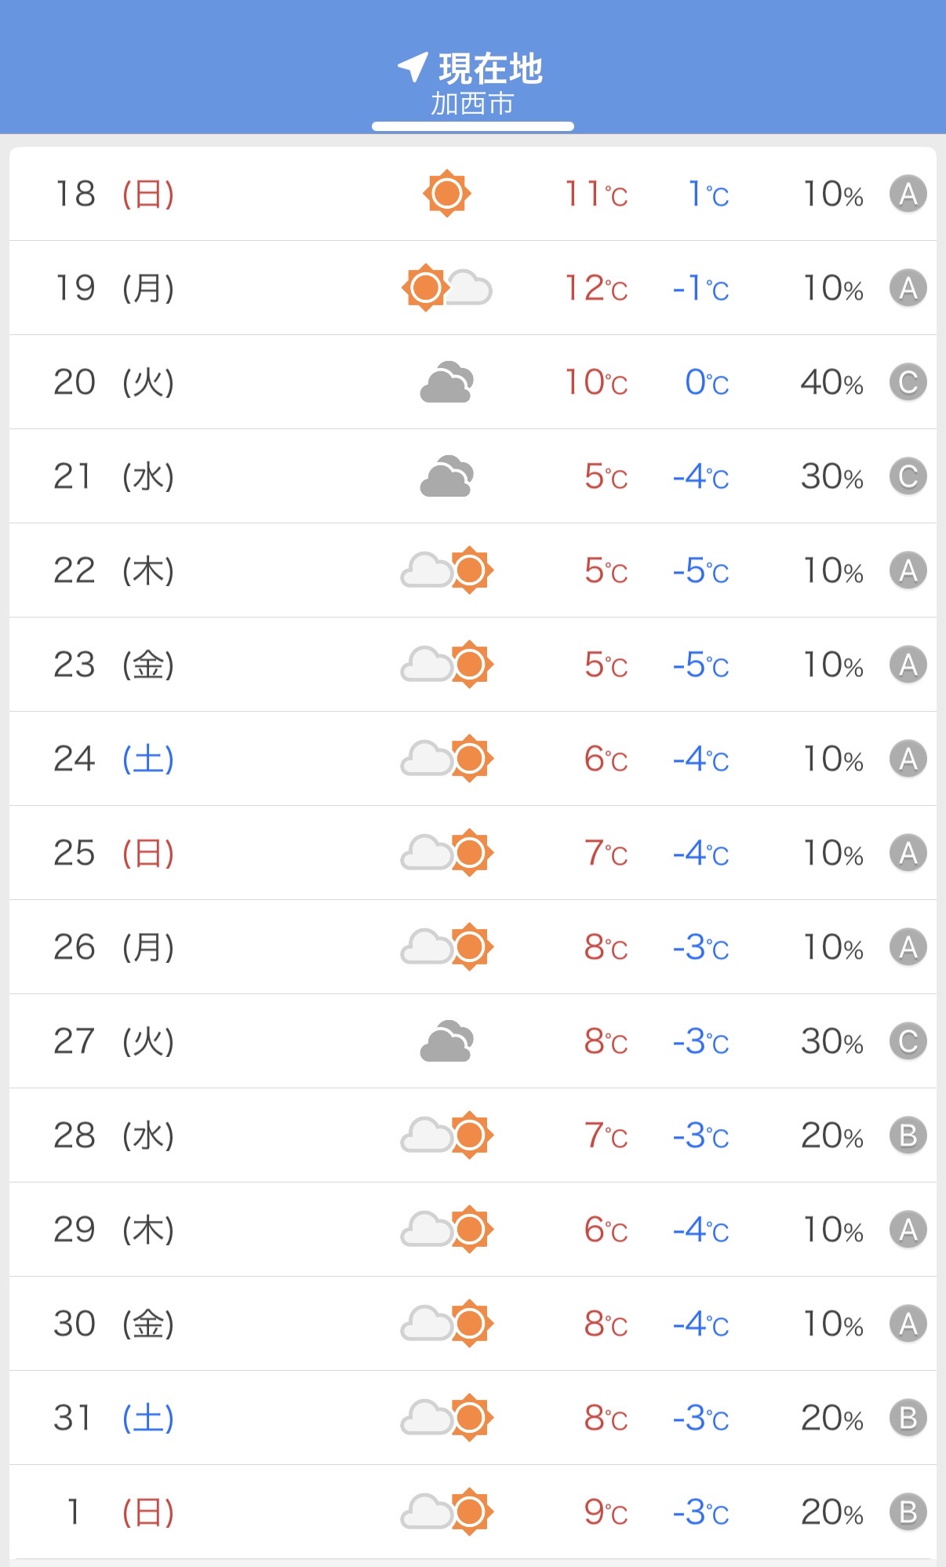The height and width of the screenshot is (1567, 946).
Task: Tap the cloudy icon for the 20th
Action: (446, 382)
